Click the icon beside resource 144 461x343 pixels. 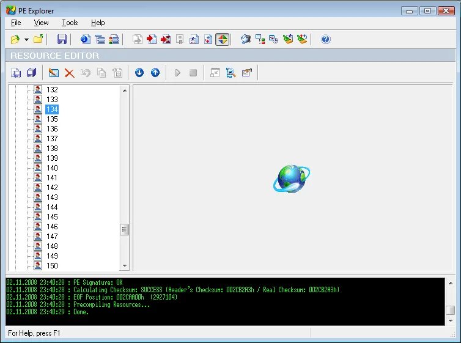(38, 207)
